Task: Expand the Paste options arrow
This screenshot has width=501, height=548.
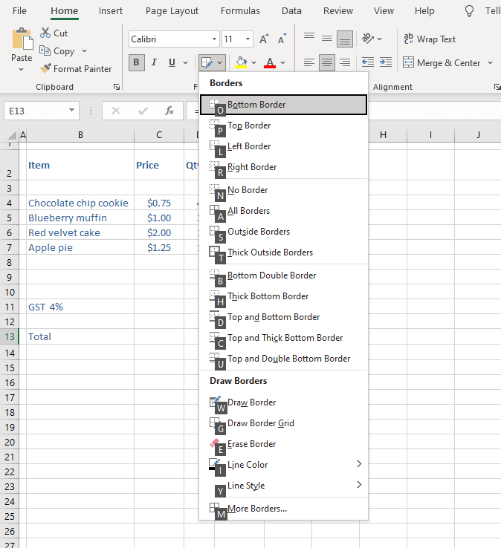Action: [22, 69]
